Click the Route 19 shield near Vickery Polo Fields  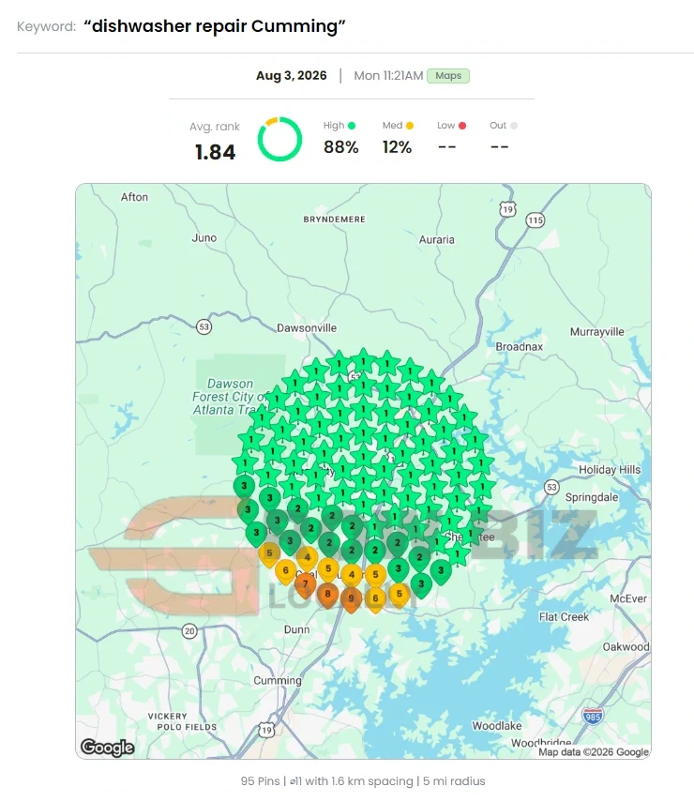266,730
